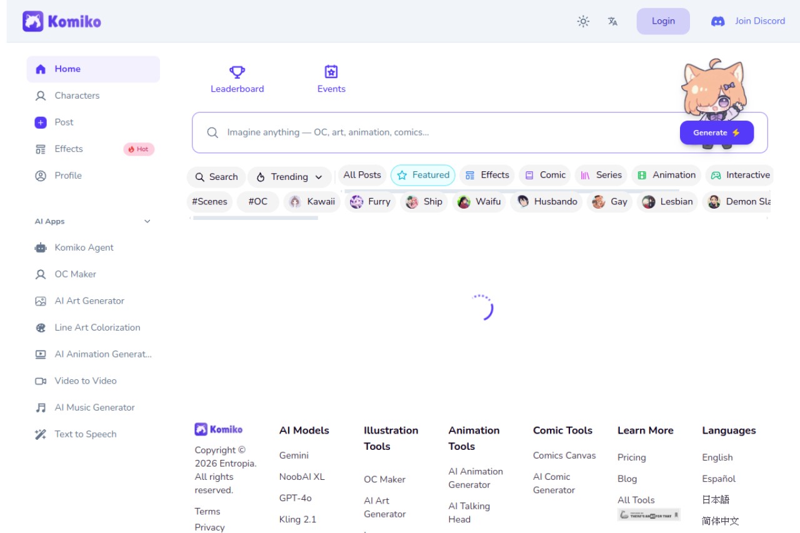
Task: Launch AI Art Generator sidebar icon
Action: [41, 301]
